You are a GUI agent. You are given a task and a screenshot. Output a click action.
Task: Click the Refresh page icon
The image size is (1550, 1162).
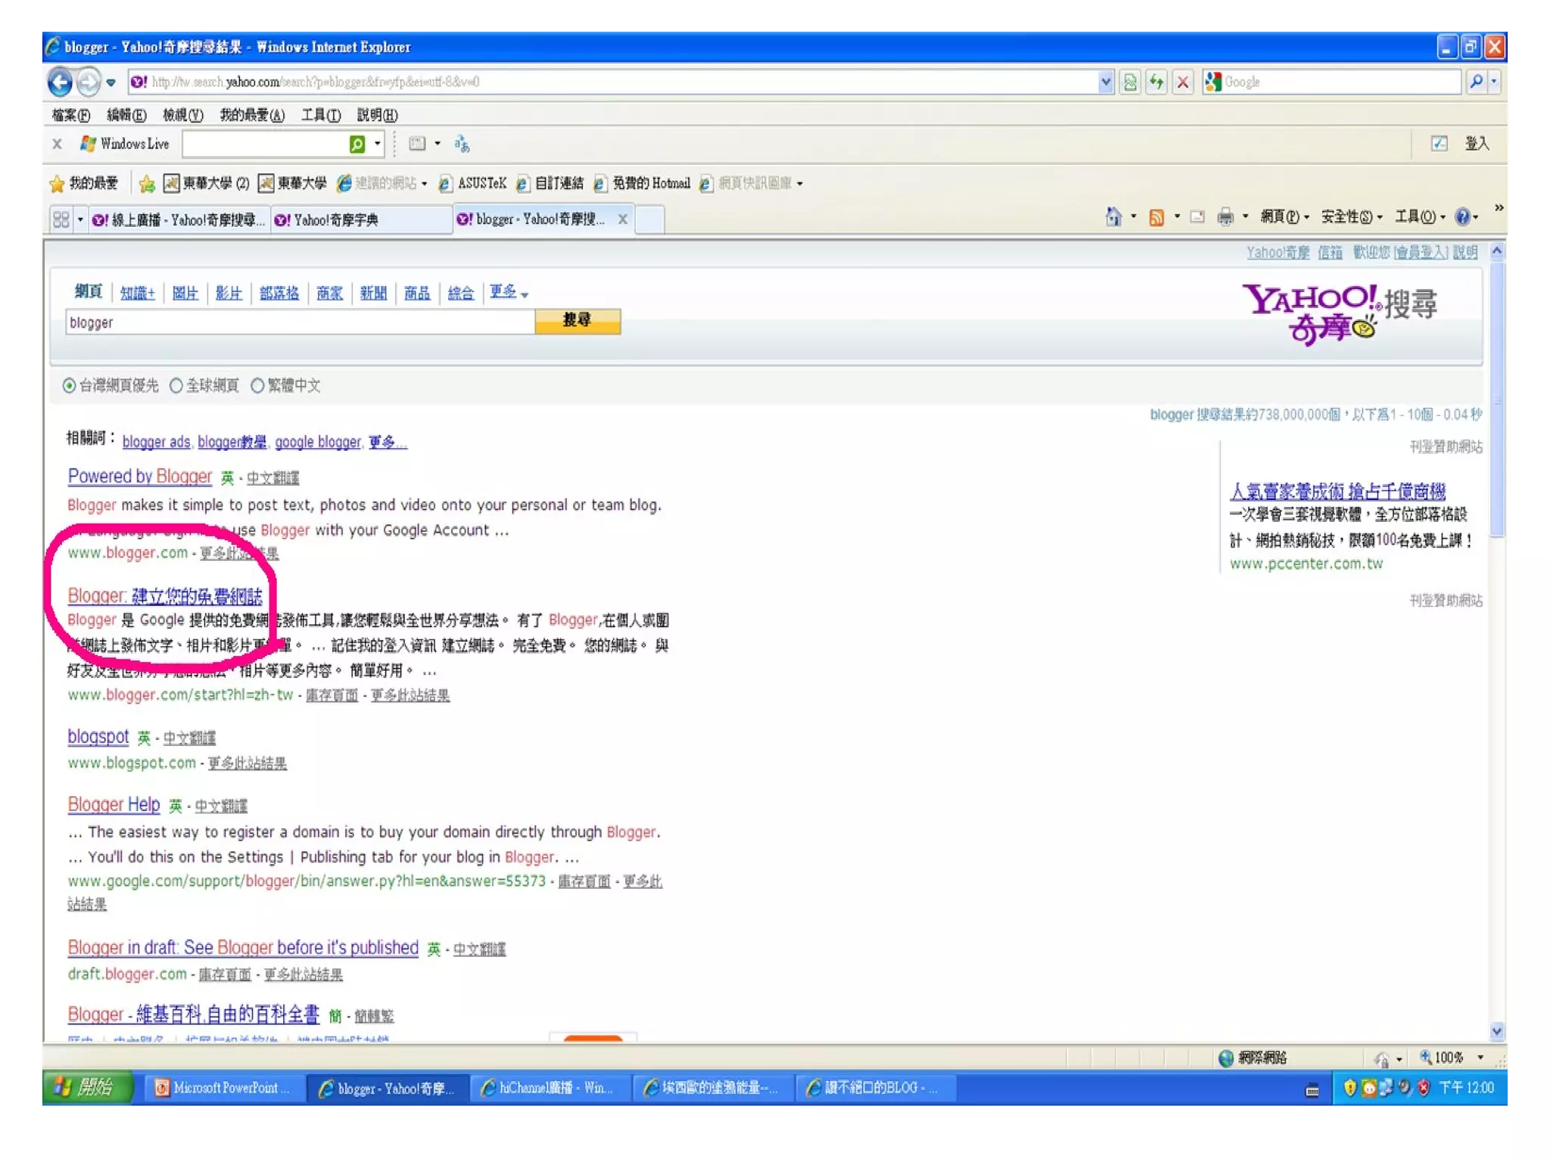click(1156, 82)
